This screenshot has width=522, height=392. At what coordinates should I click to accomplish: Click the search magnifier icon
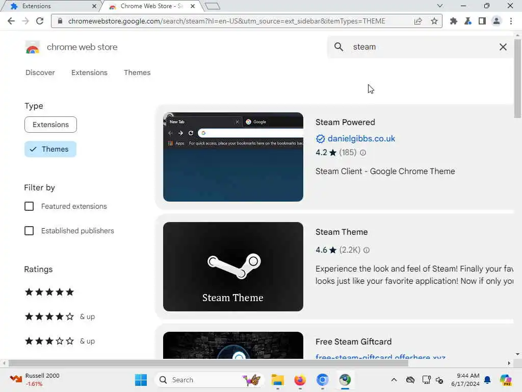coord(338,46)
